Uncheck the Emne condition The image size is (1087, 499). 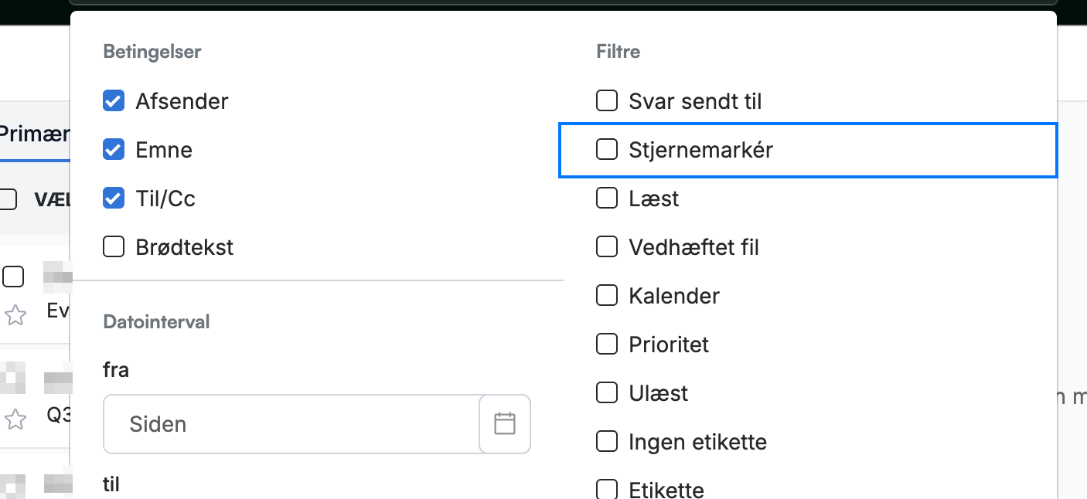[x=114, y=150]
